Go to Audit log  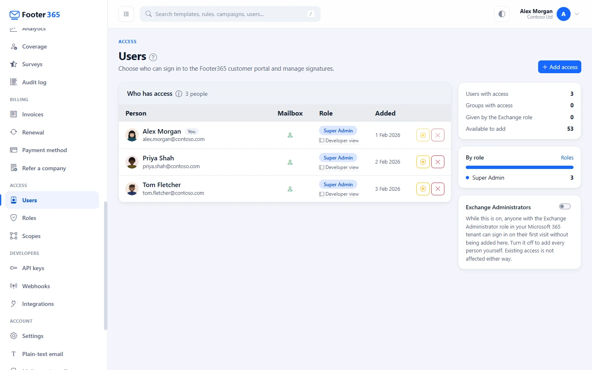click(x=52, y=82)
